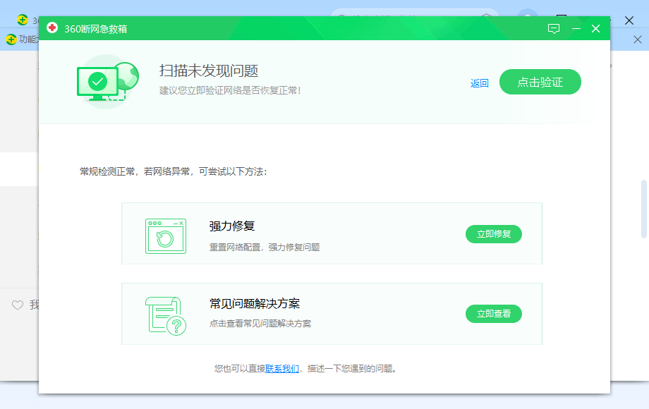Click the background window vertical scrollbar

tap(643, 209)
